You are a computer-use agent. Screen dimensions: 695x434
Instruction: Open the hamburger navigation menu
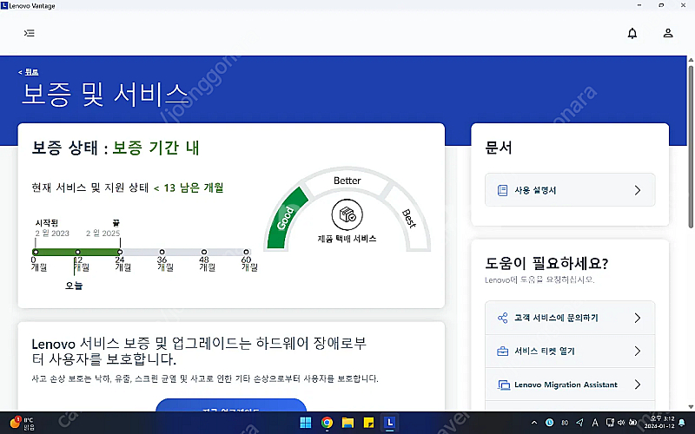click(x=30, y=34)
